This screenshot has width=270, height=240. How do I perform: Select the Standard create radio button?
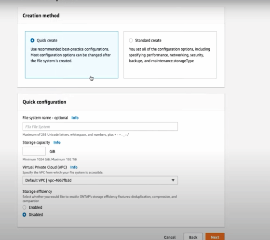tap(131, 41)
